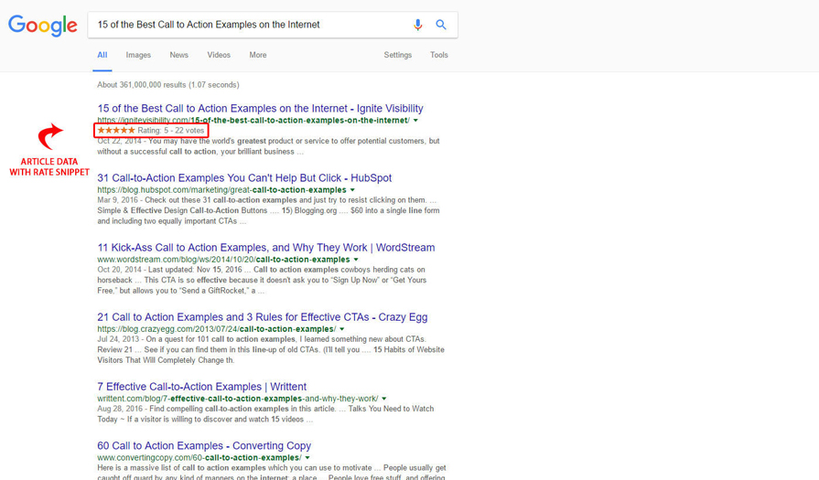Open WordStream 11 Kick-Ass CTA result
The width and height of the screenshot is (819, 480).
click(265, 247)
